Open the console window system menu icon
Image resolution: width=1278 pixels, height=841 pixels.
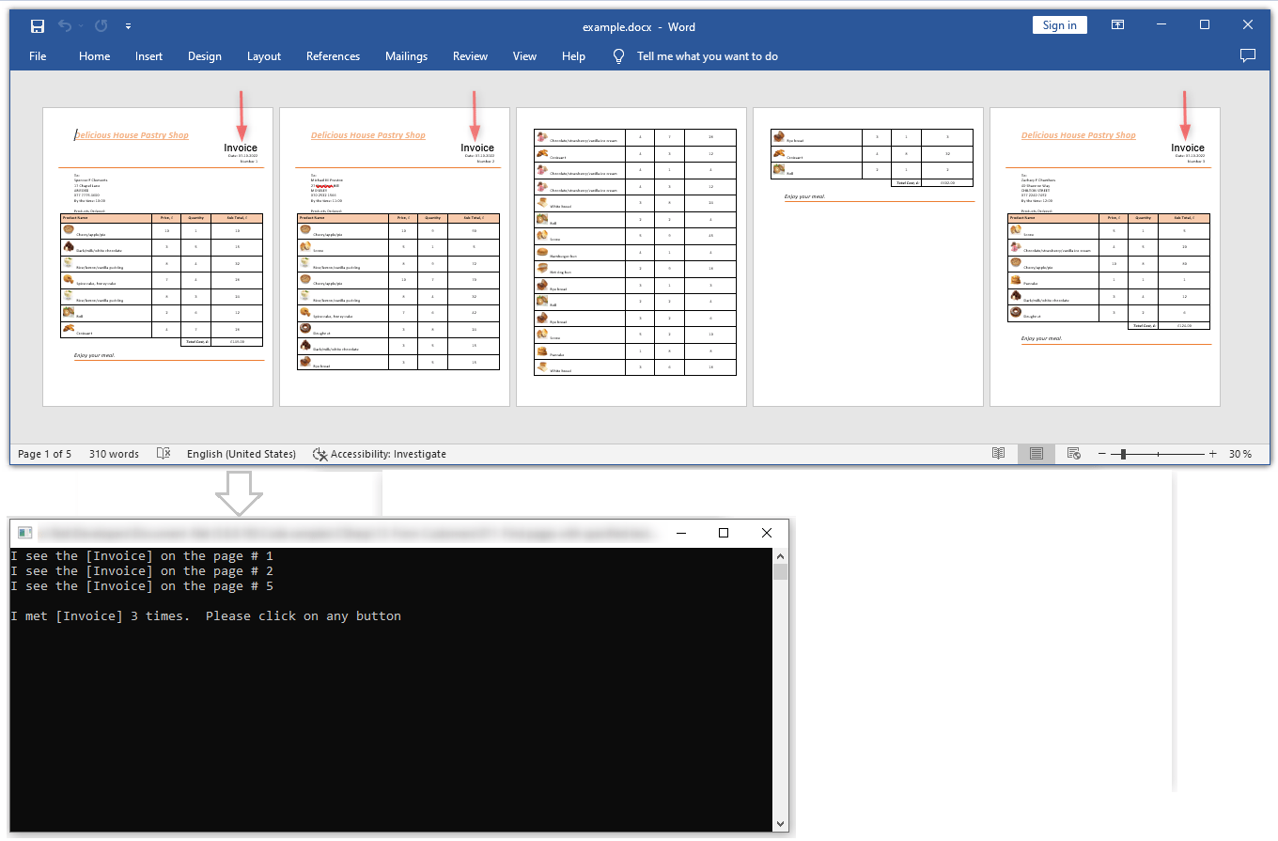tap(23, 533)
